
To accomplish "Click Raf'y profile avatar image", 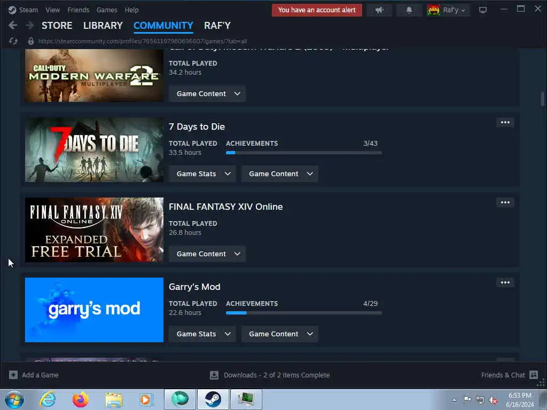I will [x=434, y=10].
